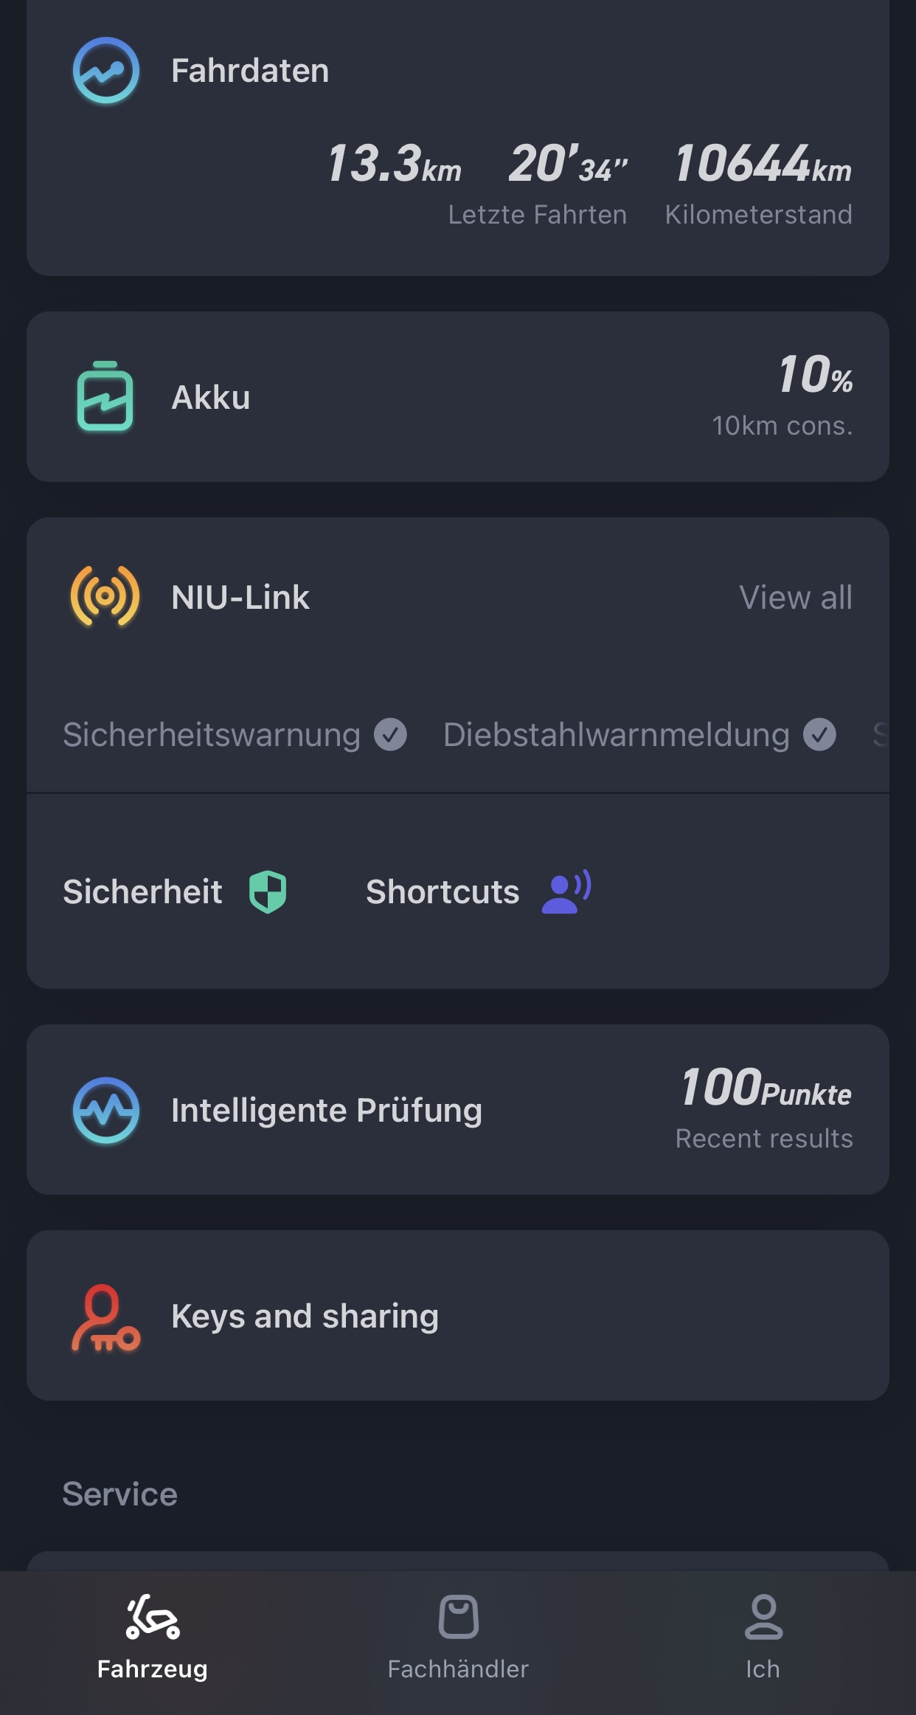Tap the 10% battery level value
The image size is (916, 1715).
[x=815, y=375]
